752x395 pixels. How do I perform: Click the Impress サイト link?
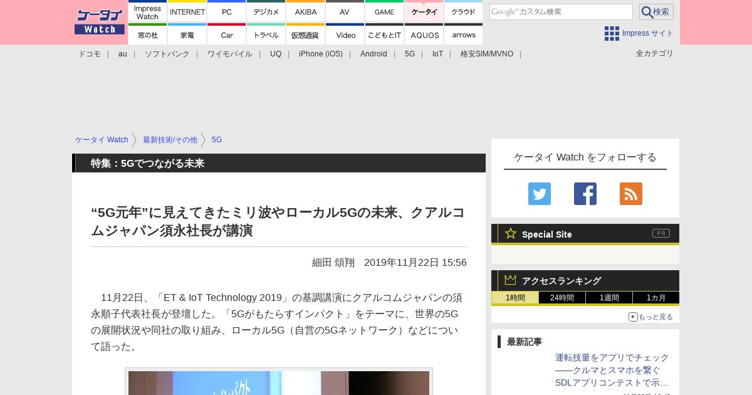pyautogui.click(x=647, y=33)
